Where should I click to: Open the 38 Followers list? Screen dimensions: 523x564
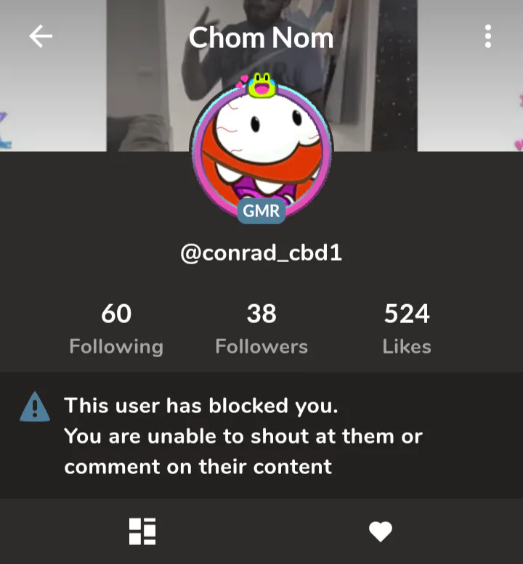261,329
